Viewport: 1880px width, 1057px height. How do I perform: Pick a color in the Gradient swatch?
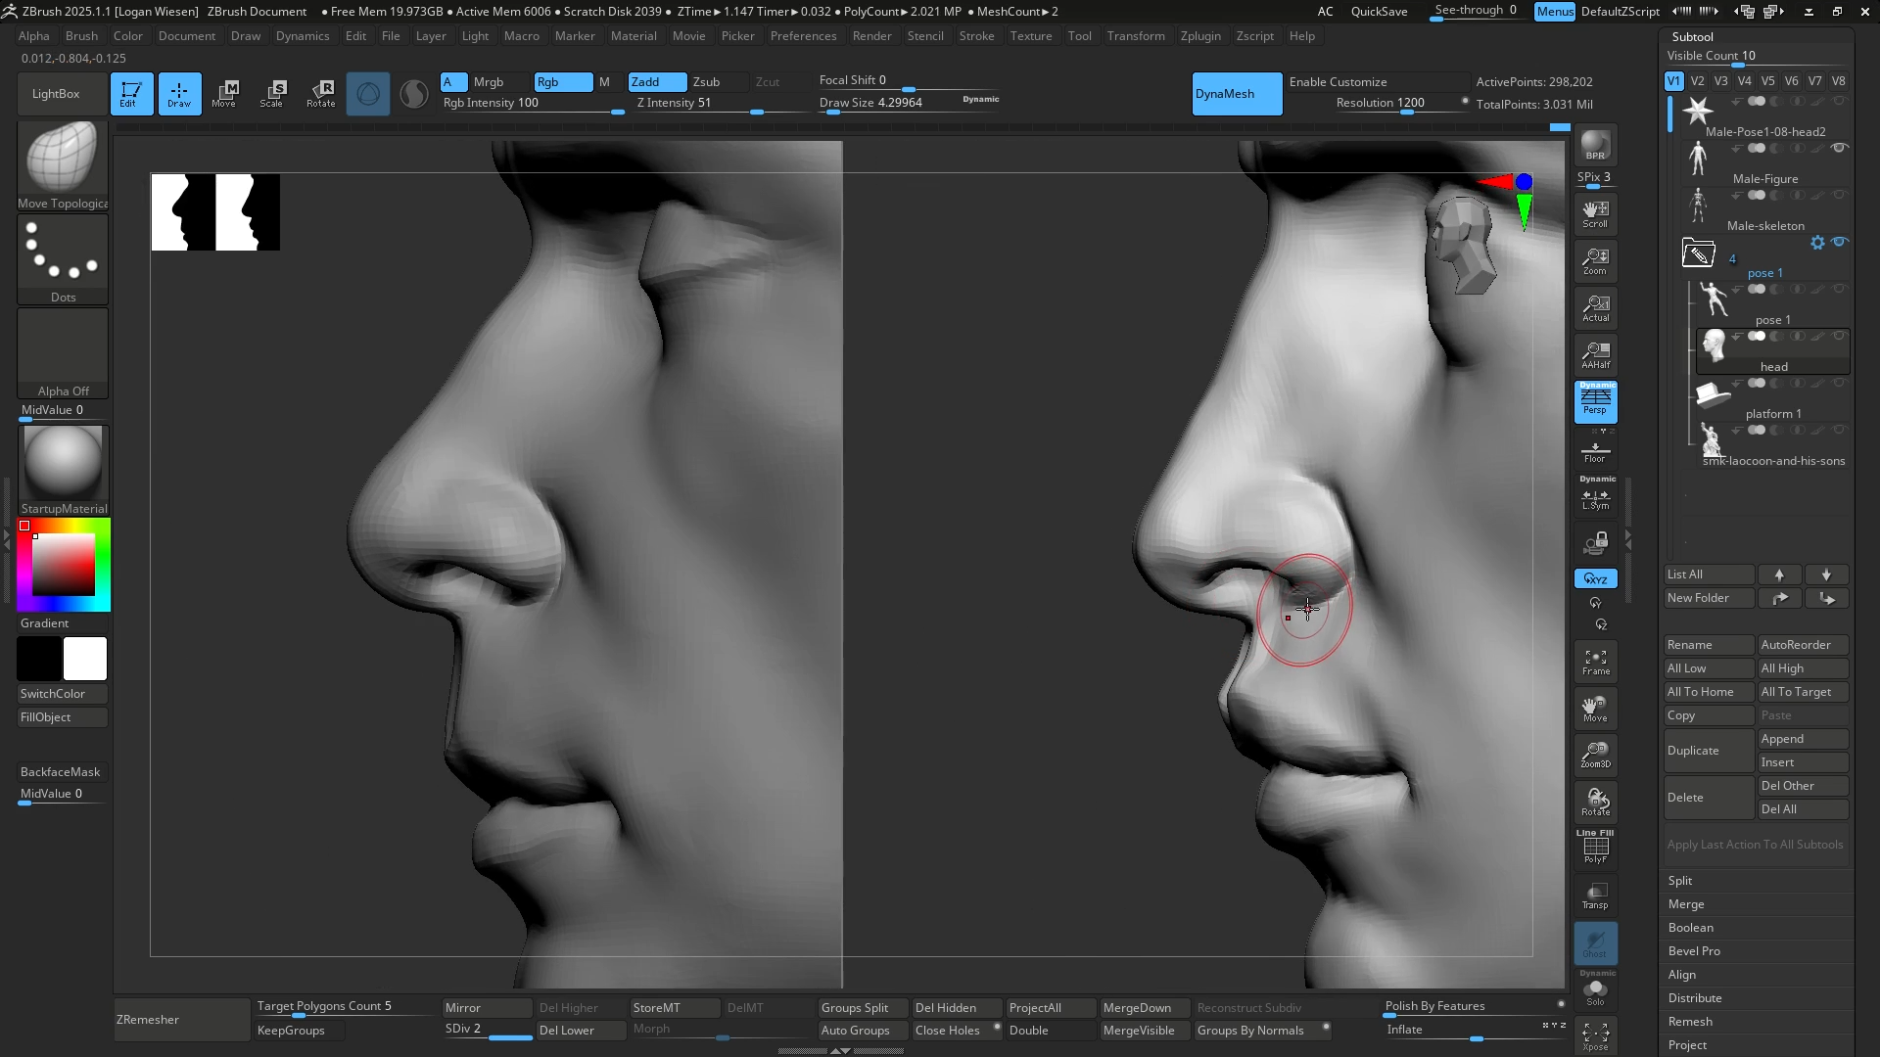coord(62,565)
